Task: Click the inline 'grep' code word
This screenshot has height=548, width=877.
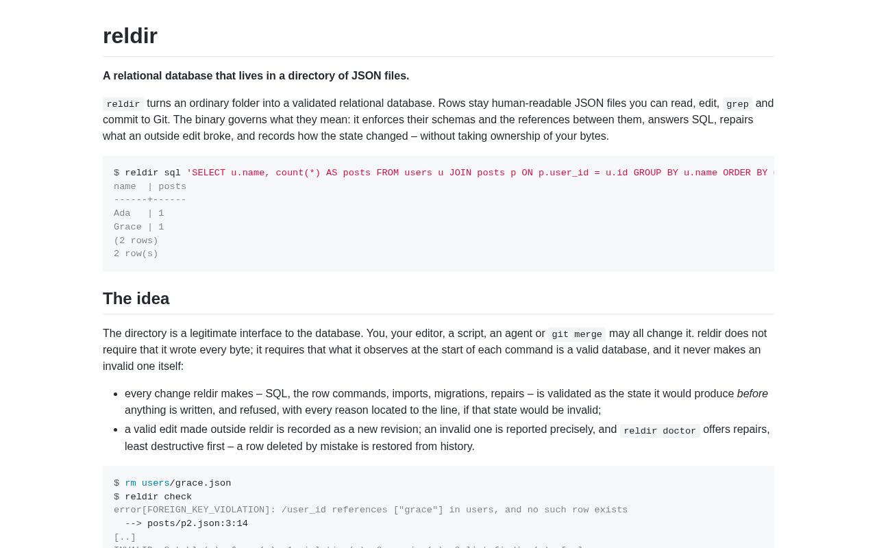Action: (x=737, y=104)
